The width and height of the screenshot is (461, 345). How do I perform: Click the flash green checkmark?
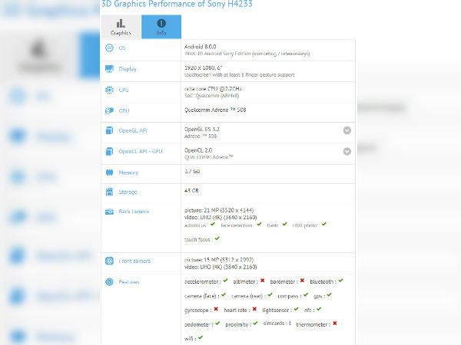(x=284, y=225)
